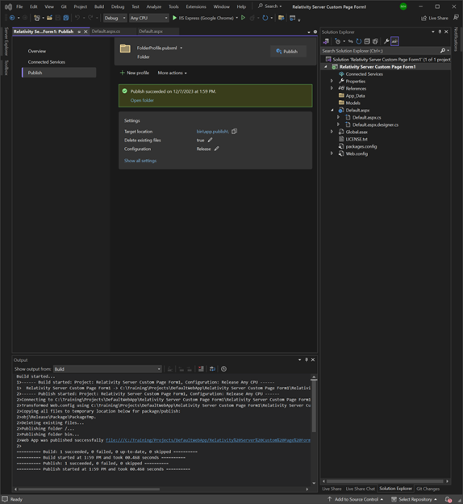Click the Save All toolbar icon
Image resolution: width=463 pixels, height=504 pixels.
(x=66, y=18)
